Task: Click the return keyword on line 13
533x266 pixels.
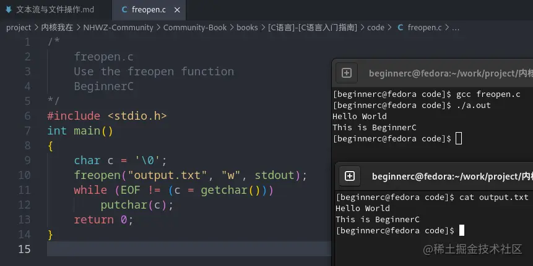Action: tap(94, 220)
